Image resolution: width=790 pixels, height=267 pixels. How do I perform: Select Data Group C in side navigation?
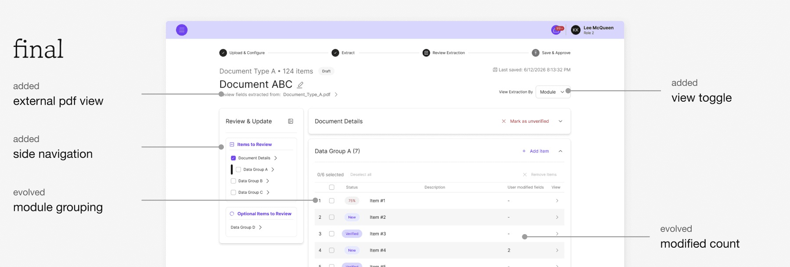pyautogui.click(x=250, y=192)
